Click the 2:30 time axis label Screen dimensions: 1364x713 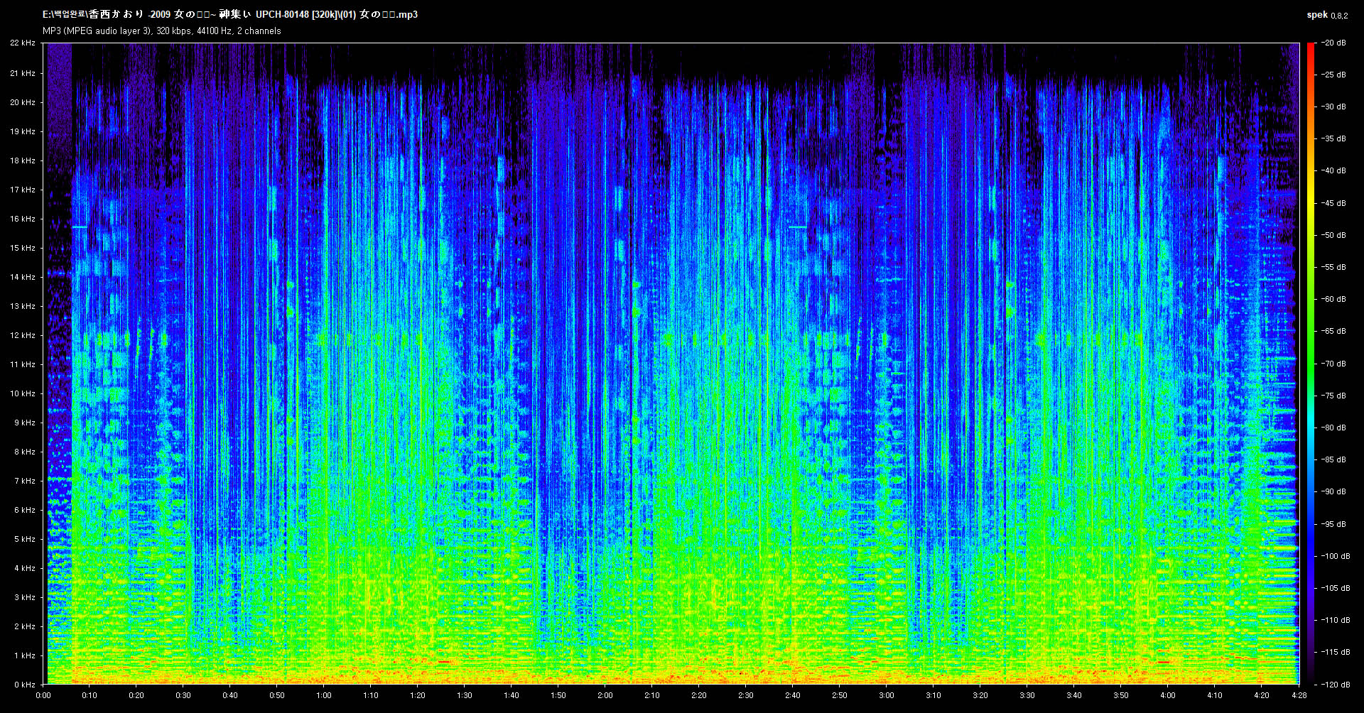(746, 695)
